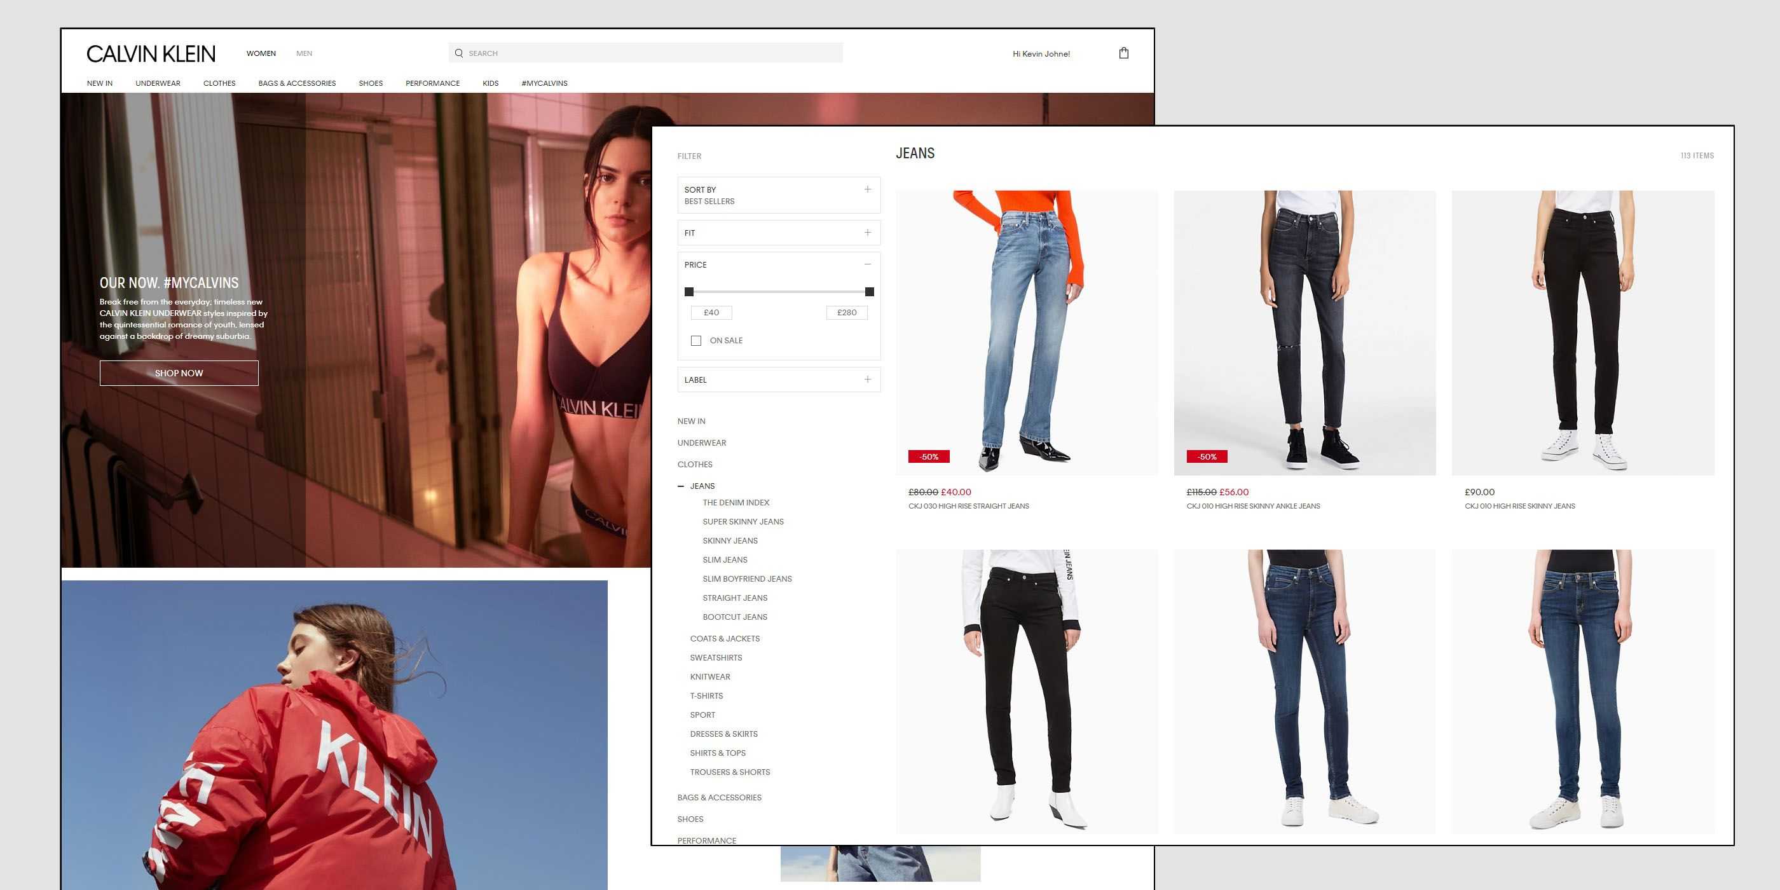This screenshot has height=890, width=1780.
Task: Open the £90.00 black skinny jeans image
Action: click(x=1583, y=332)
